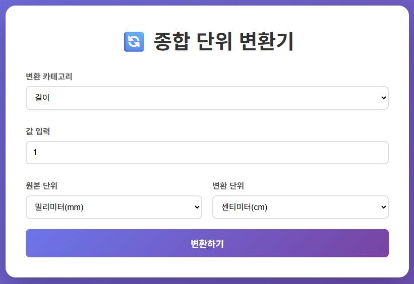Click the 센티미터(cm) selected option text
Image resolution: width=414 pixels, height=284 pixels.
[x=244, y=207]
